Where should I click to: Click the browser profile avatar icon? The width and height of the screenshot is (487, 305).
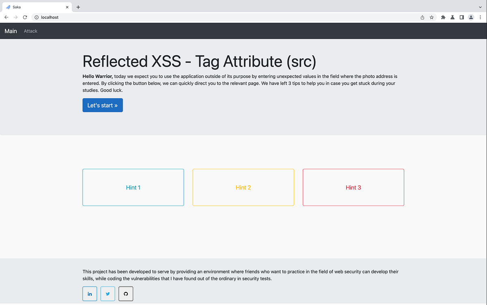[x=471, y=17]
